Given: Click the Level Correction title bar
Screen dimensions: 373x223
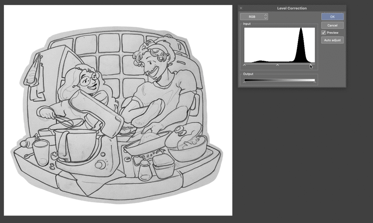Looking at the screenshot, I should point(292,8).
